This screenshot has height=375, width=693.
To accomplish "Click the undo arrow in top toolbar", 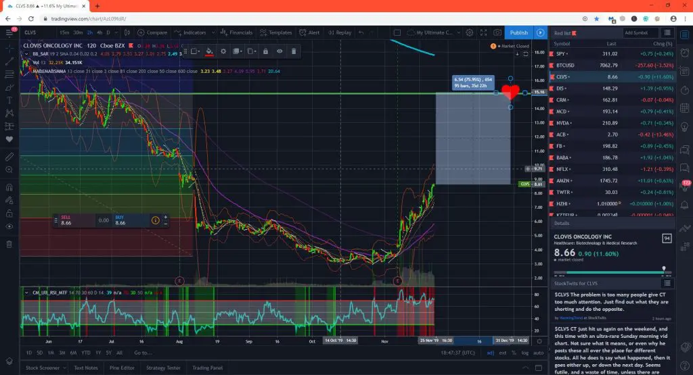I will pos(361,32).
